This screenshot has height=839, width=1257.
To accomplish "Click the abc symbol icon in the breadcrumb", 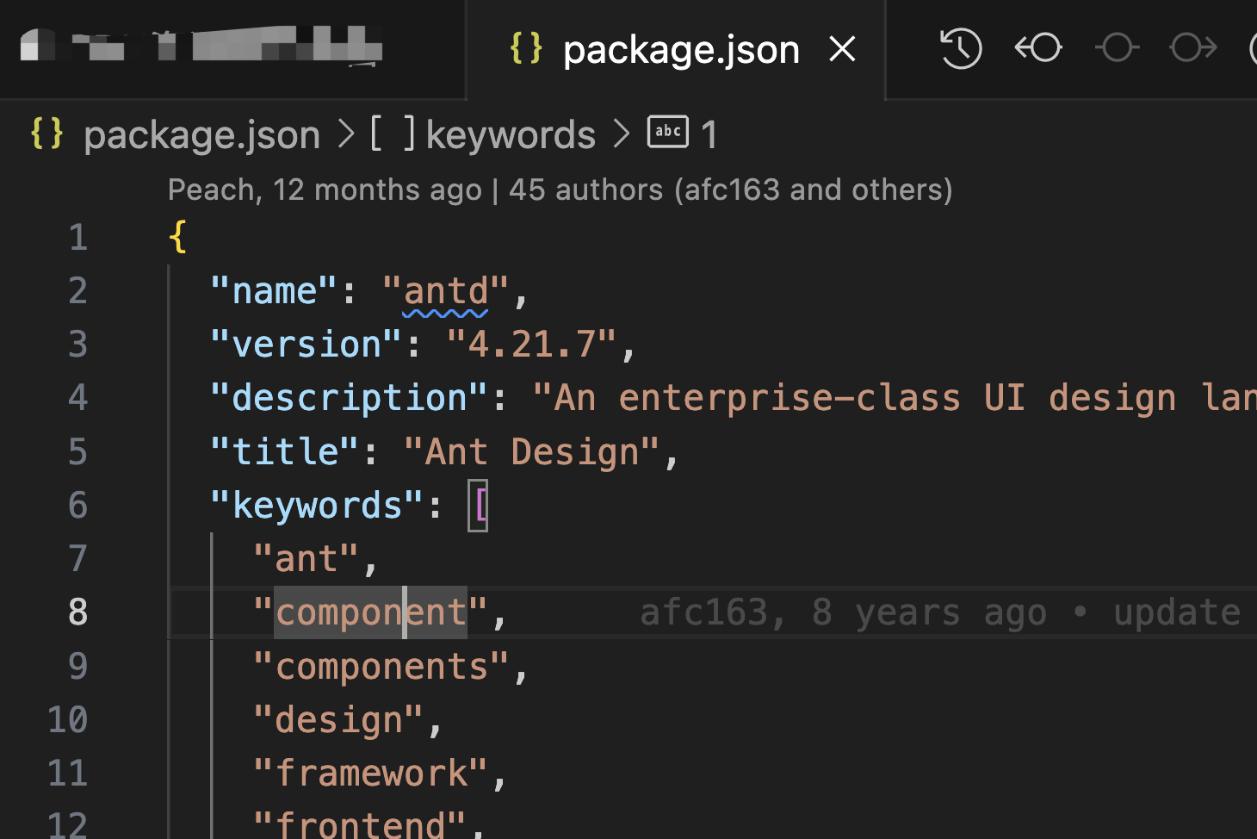I will 667,132.
